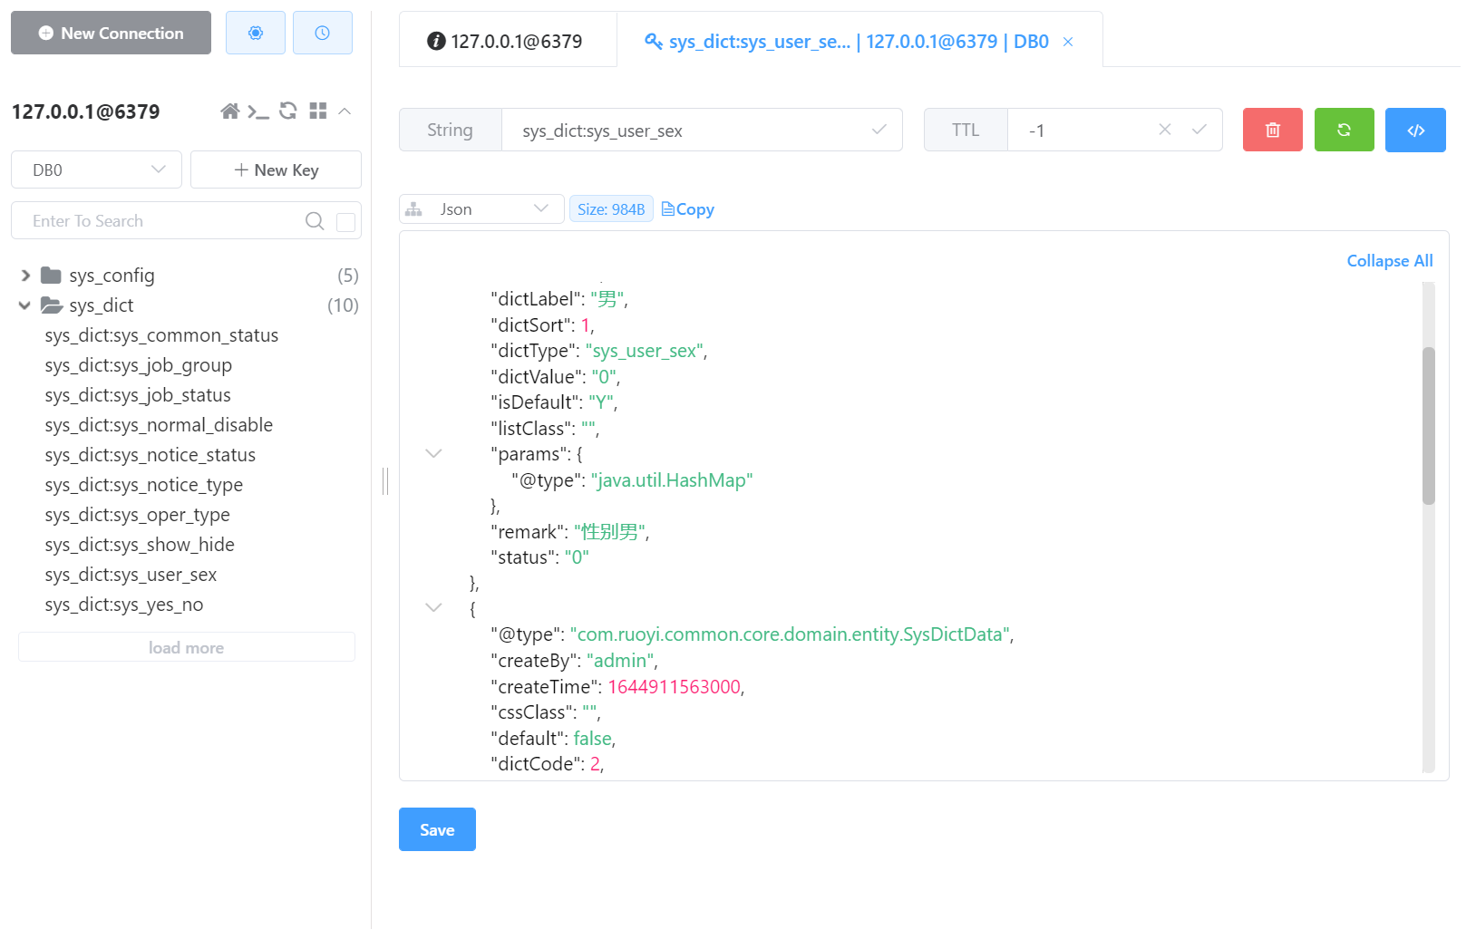
Task: Click the search magnifier icon
Action: pyautogui.click(x=315, y=220)
